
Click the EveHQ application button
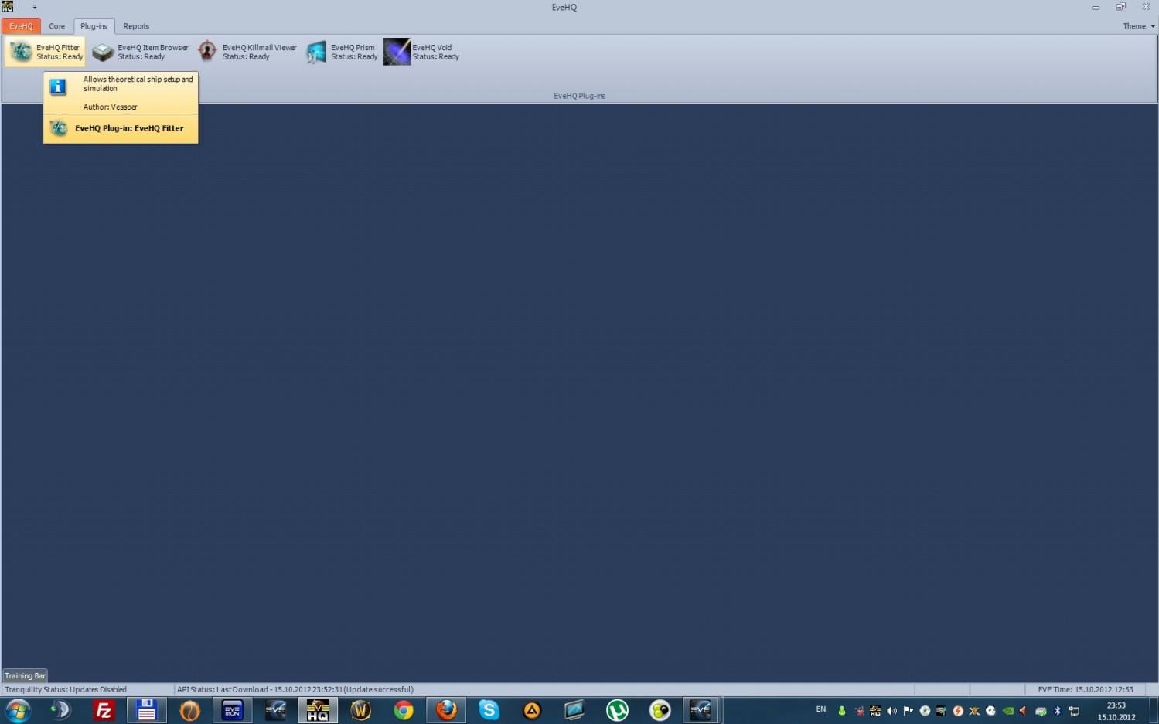(x=21, y=26)
